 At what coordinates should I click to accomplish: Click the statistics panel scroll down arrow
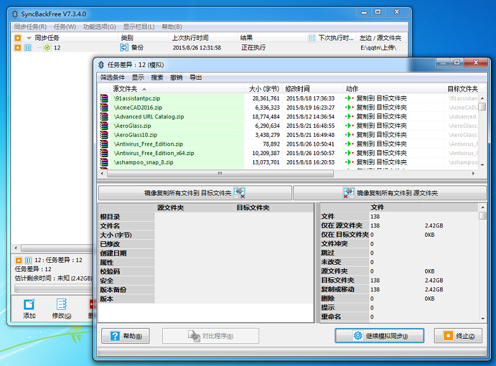point(483,319)
